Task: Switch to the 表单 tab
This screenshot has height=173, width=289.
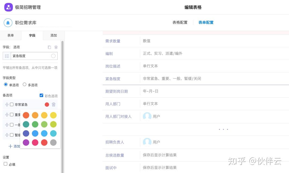Action: point(11,35)
